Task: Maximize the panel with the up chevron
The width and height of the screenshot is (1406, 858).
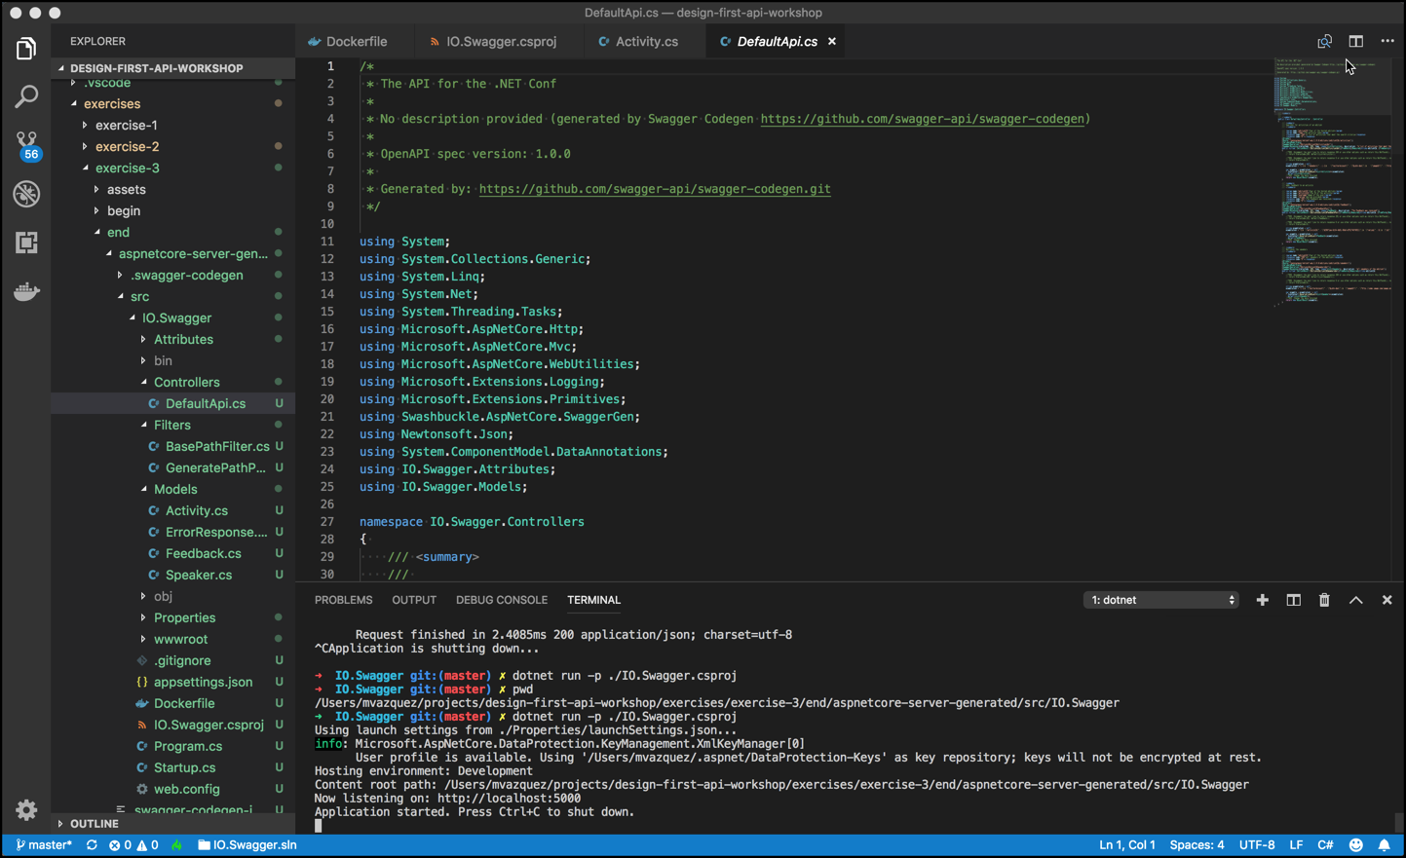Action: [x=1355, y=600]
